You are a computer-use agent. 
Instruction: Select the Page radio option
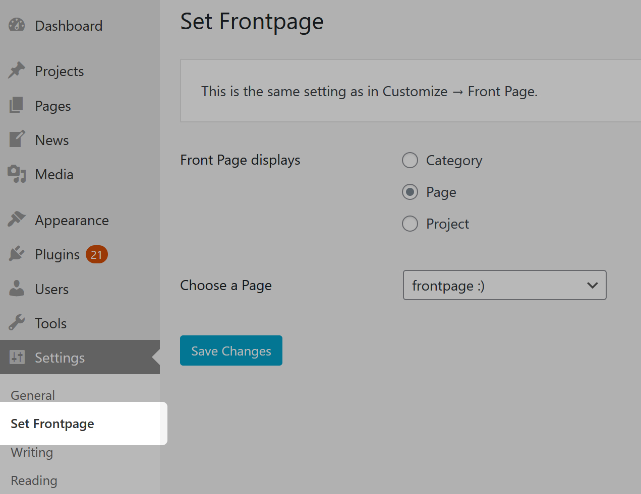(x=410, y=192)
